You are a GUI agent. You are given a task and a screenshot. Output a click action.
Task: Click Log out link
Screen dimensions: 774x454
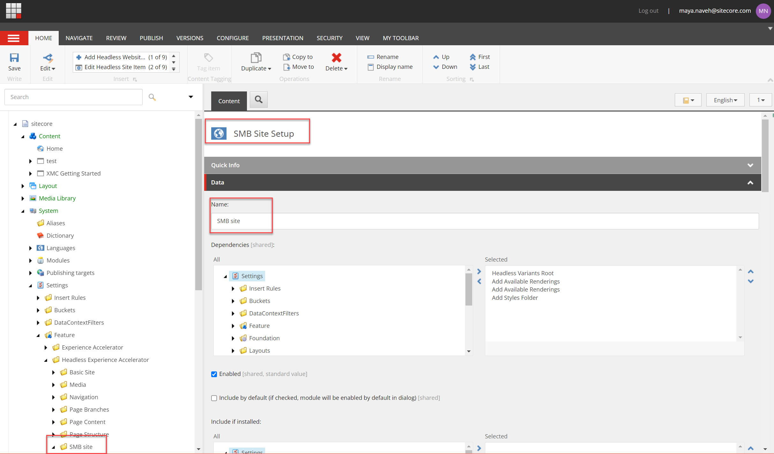tap(648, 11)
